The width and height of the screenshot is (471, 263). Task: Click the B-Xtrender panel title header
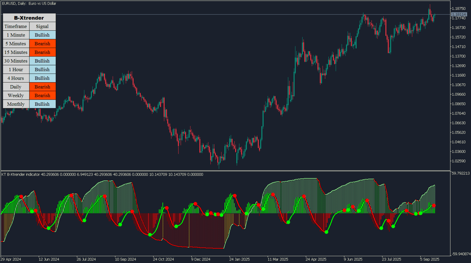coord(29,18)
